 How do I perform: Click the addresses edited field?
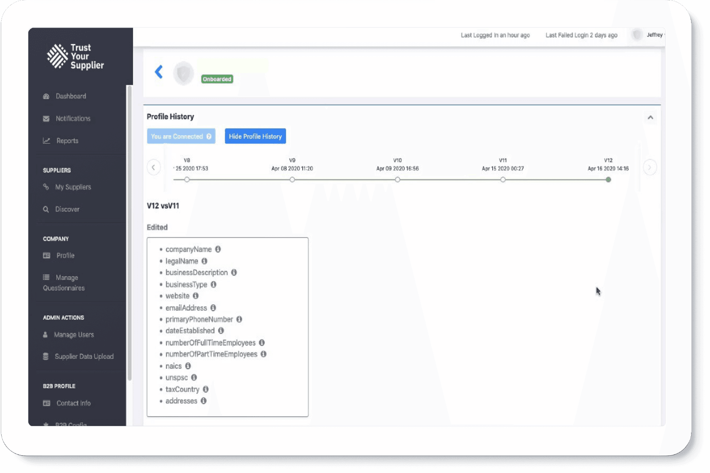pyautogui.click(x=181, y=401)
